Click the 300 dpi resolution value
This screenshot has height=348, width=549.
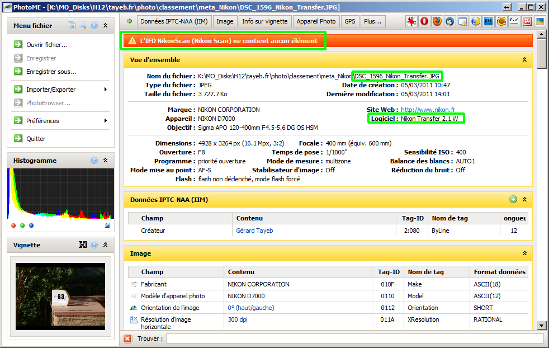coord(238,319)
